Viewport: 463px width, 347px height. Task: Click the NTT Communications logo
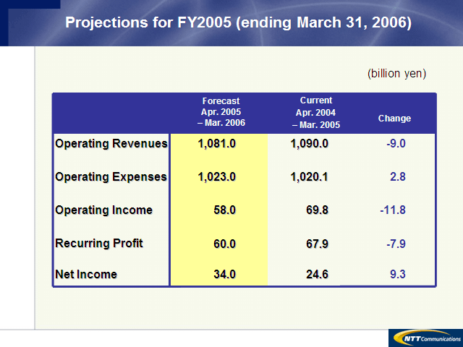click(x=426, y=338)
